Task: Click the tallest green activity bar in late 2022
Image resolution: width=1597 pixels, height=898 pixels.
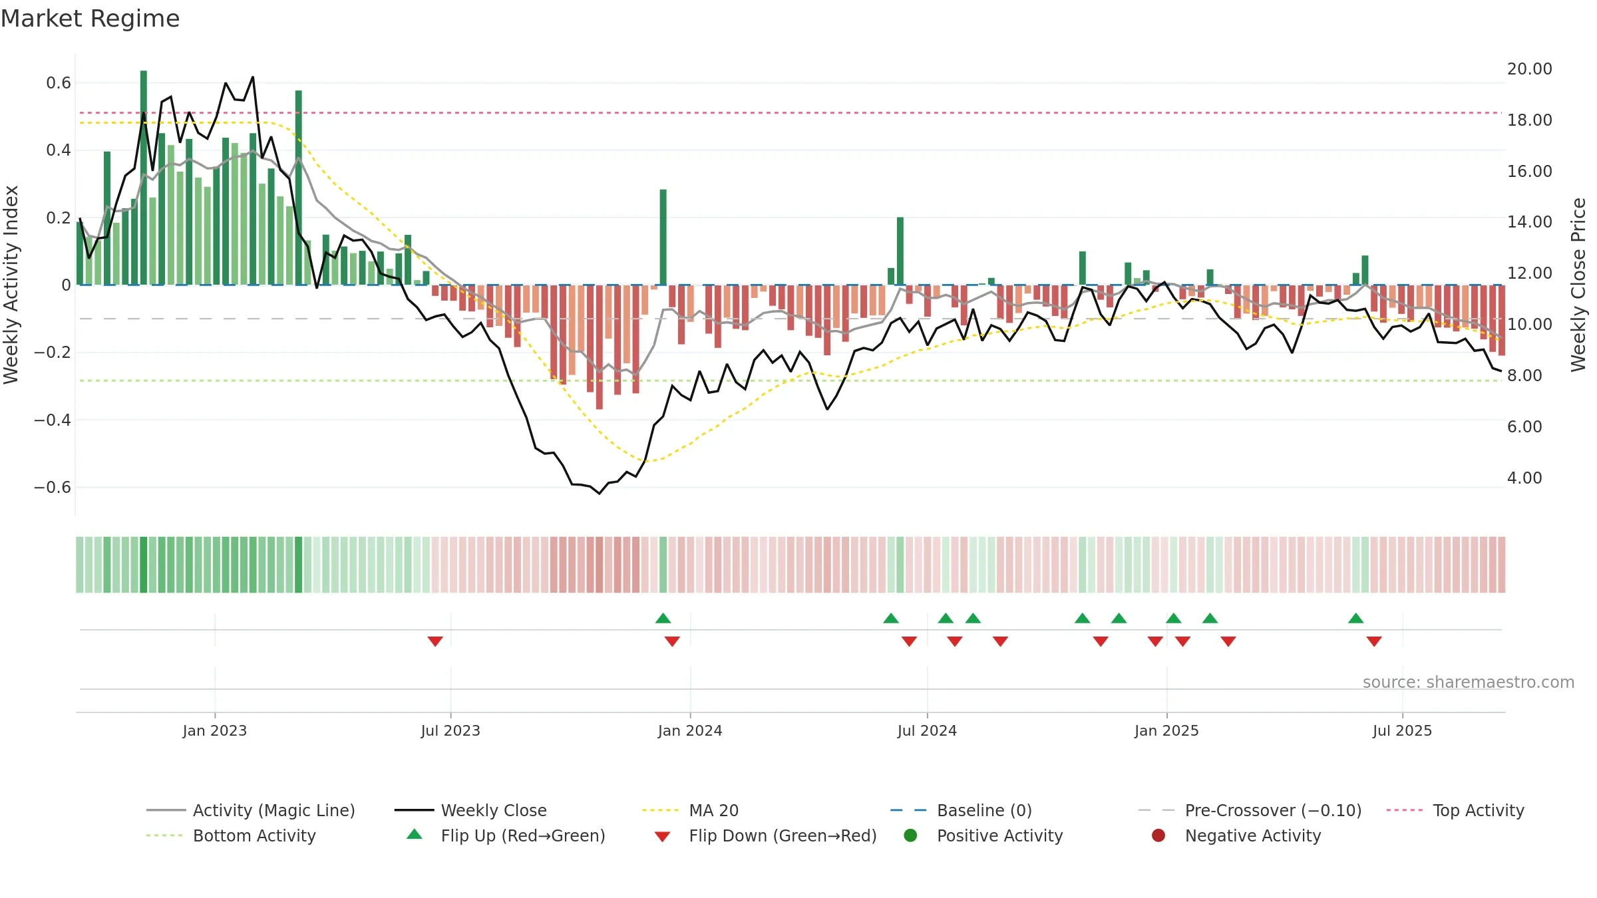Action: (144, 178)
